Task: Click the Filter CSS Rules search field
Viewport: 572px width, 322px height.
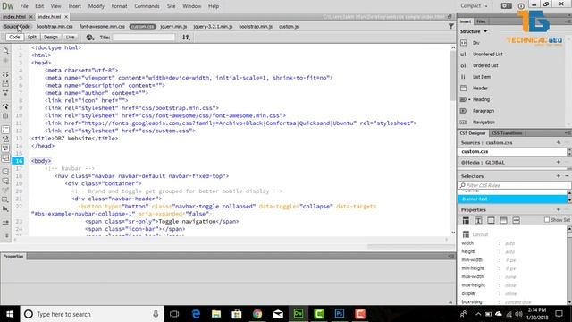Action: pyautogui.click(x=514, y=185)
